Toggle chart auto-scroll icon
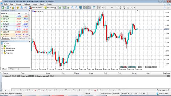The image size is (171, 96). [x=85, y=8]
